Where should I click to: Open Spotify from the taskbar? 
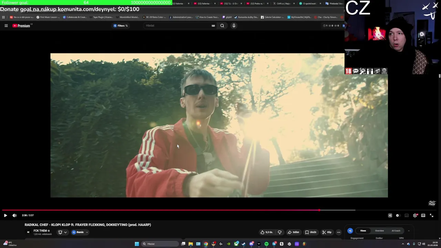coord(266,244)
